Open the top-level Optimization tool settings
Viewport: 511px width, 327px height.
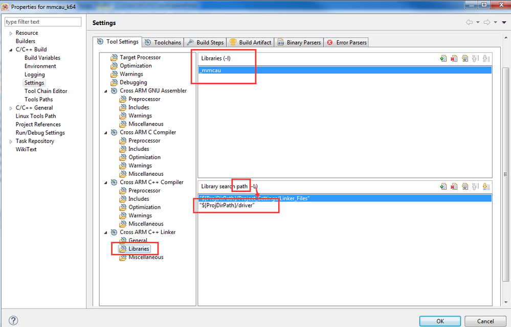tap(136, 66)
